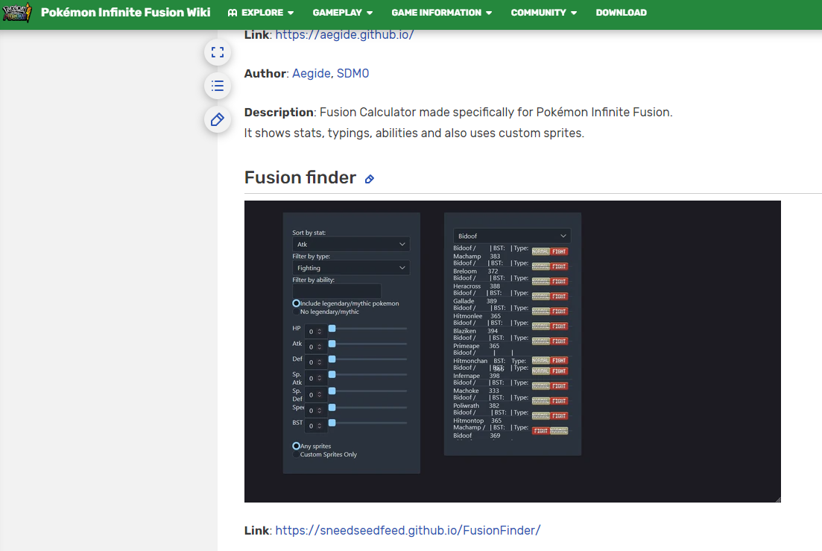This screenshot has width=822, height=551.
Task: Click the Pokémon Infinite Fusion wiki logo
Action: [17, 12]
